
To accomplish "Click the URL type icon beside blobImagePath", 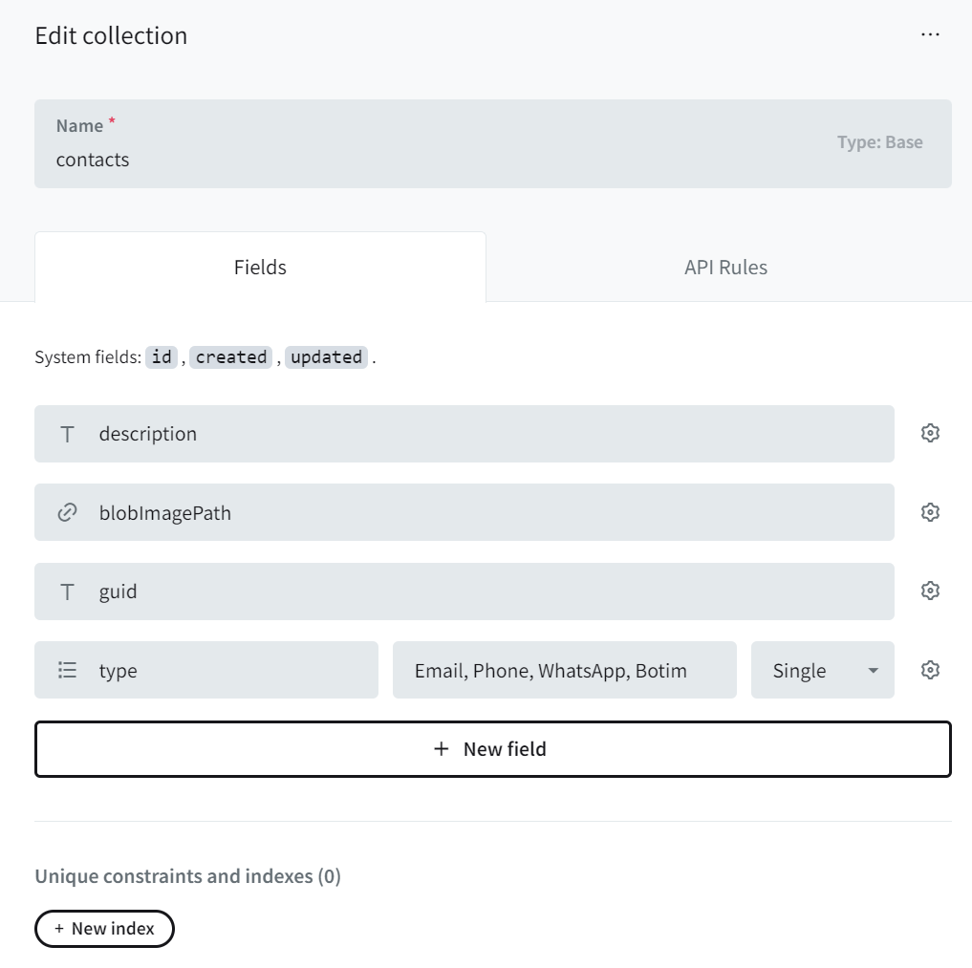I will [65, 512].
